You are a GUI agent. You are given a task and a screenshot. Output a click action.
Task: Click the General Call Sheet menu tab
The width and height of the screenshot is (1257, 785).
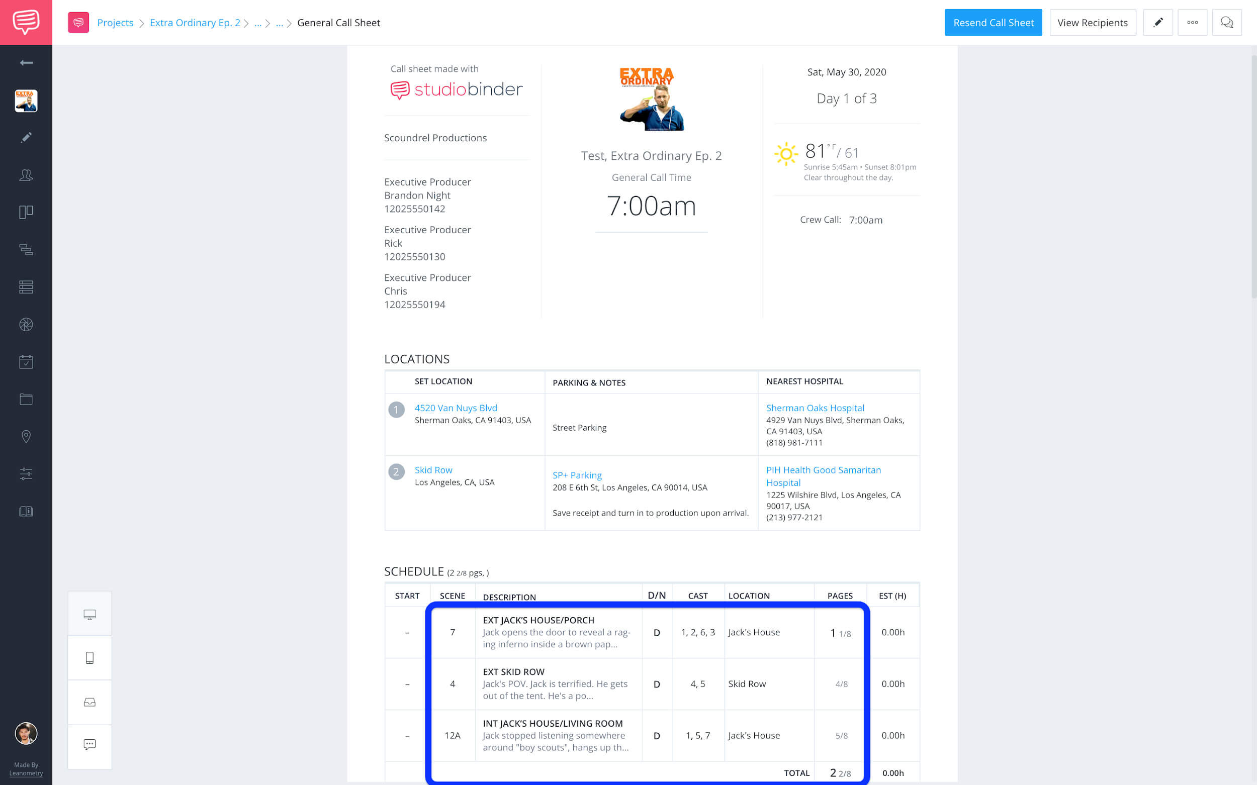[338, 22]
